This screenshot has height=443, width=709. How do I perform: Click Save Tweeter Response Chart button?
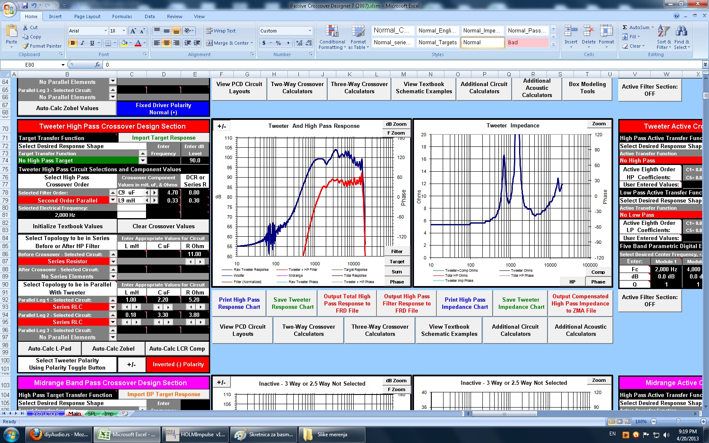coord(292,303)
